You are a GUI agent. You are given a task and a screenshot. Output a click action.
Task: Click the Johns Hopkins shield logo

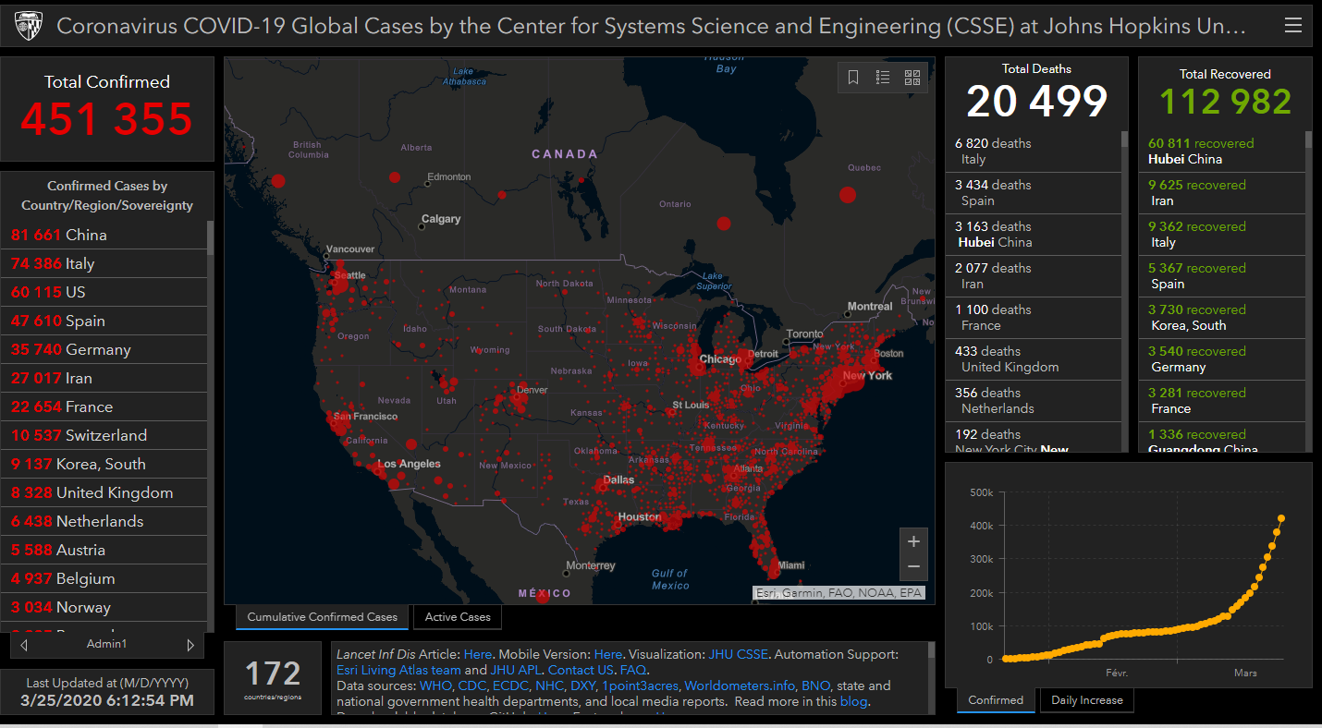28,26
